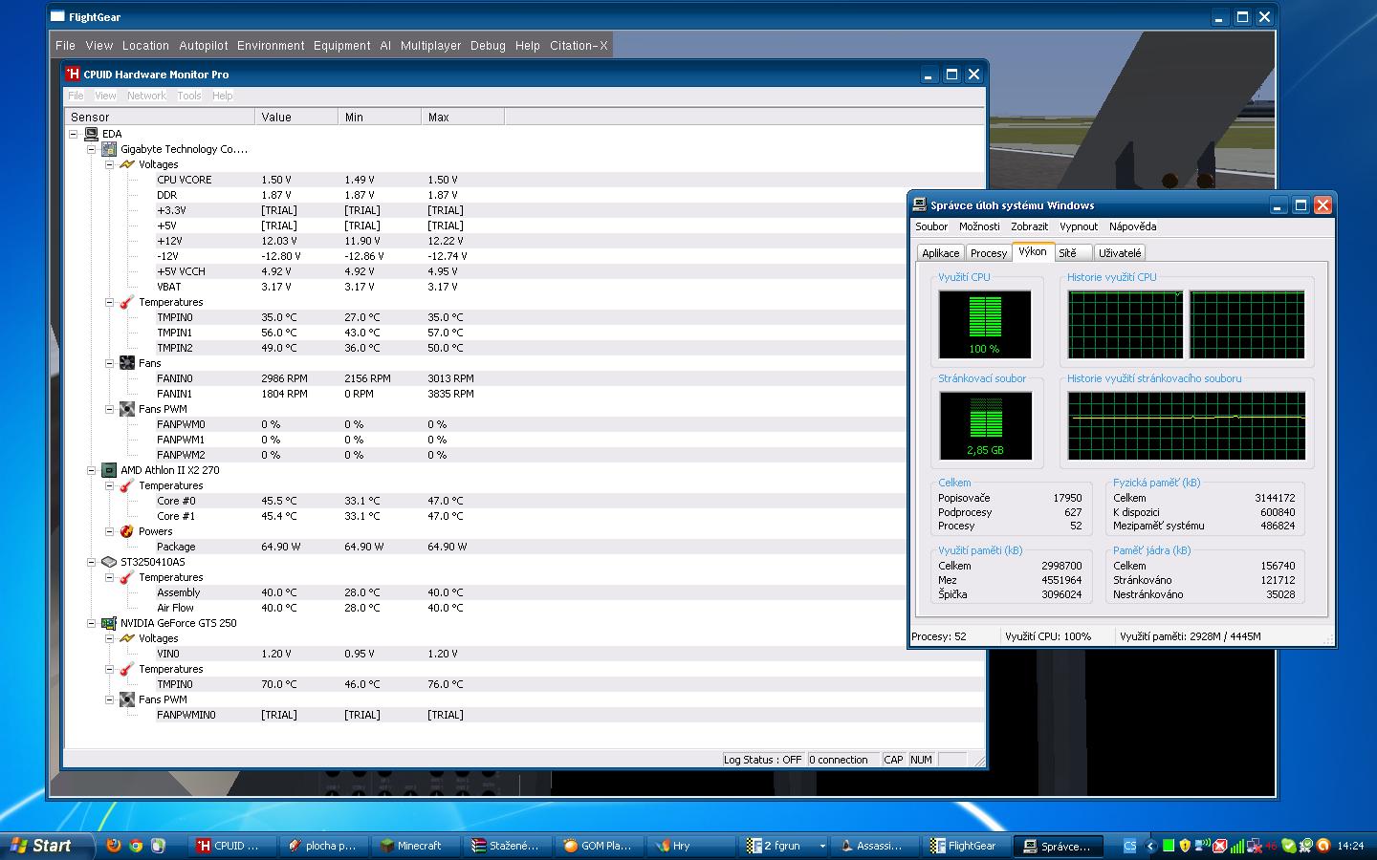
Task: Collapse the EDA root node
Action: coord(74,134)
